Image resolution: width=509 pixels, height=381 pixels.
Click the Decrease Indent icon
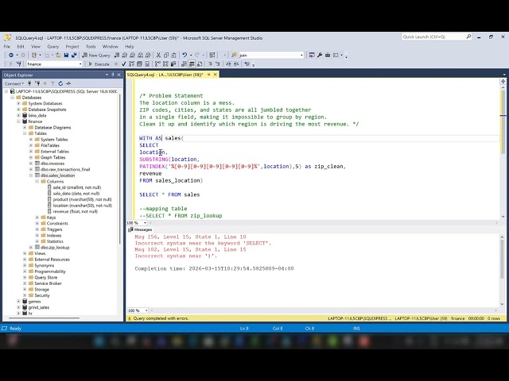point(228,63)
